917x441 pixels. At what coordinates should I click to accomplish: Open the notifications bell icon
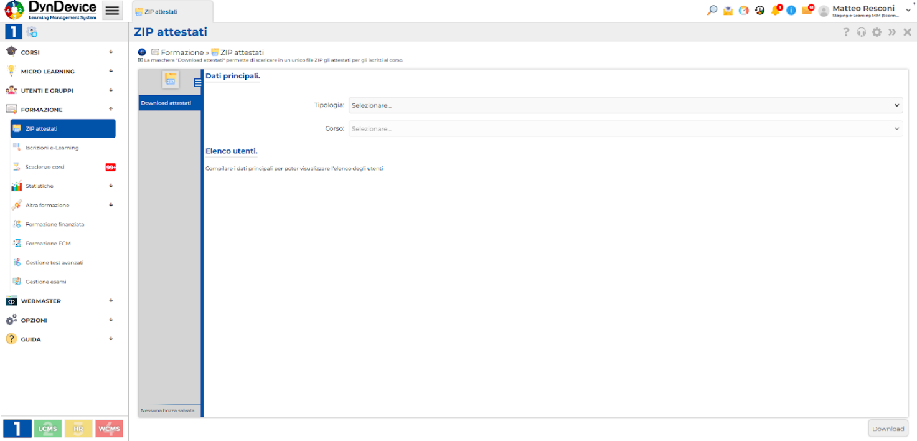pyautogui.click(x=776, y=11)
